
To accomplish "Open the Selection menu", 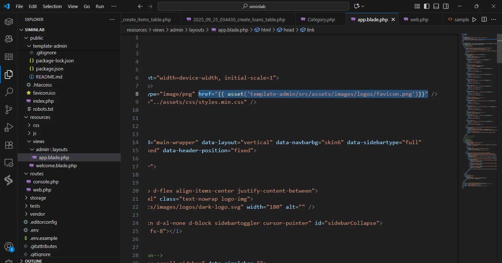I will coord(52,6).
